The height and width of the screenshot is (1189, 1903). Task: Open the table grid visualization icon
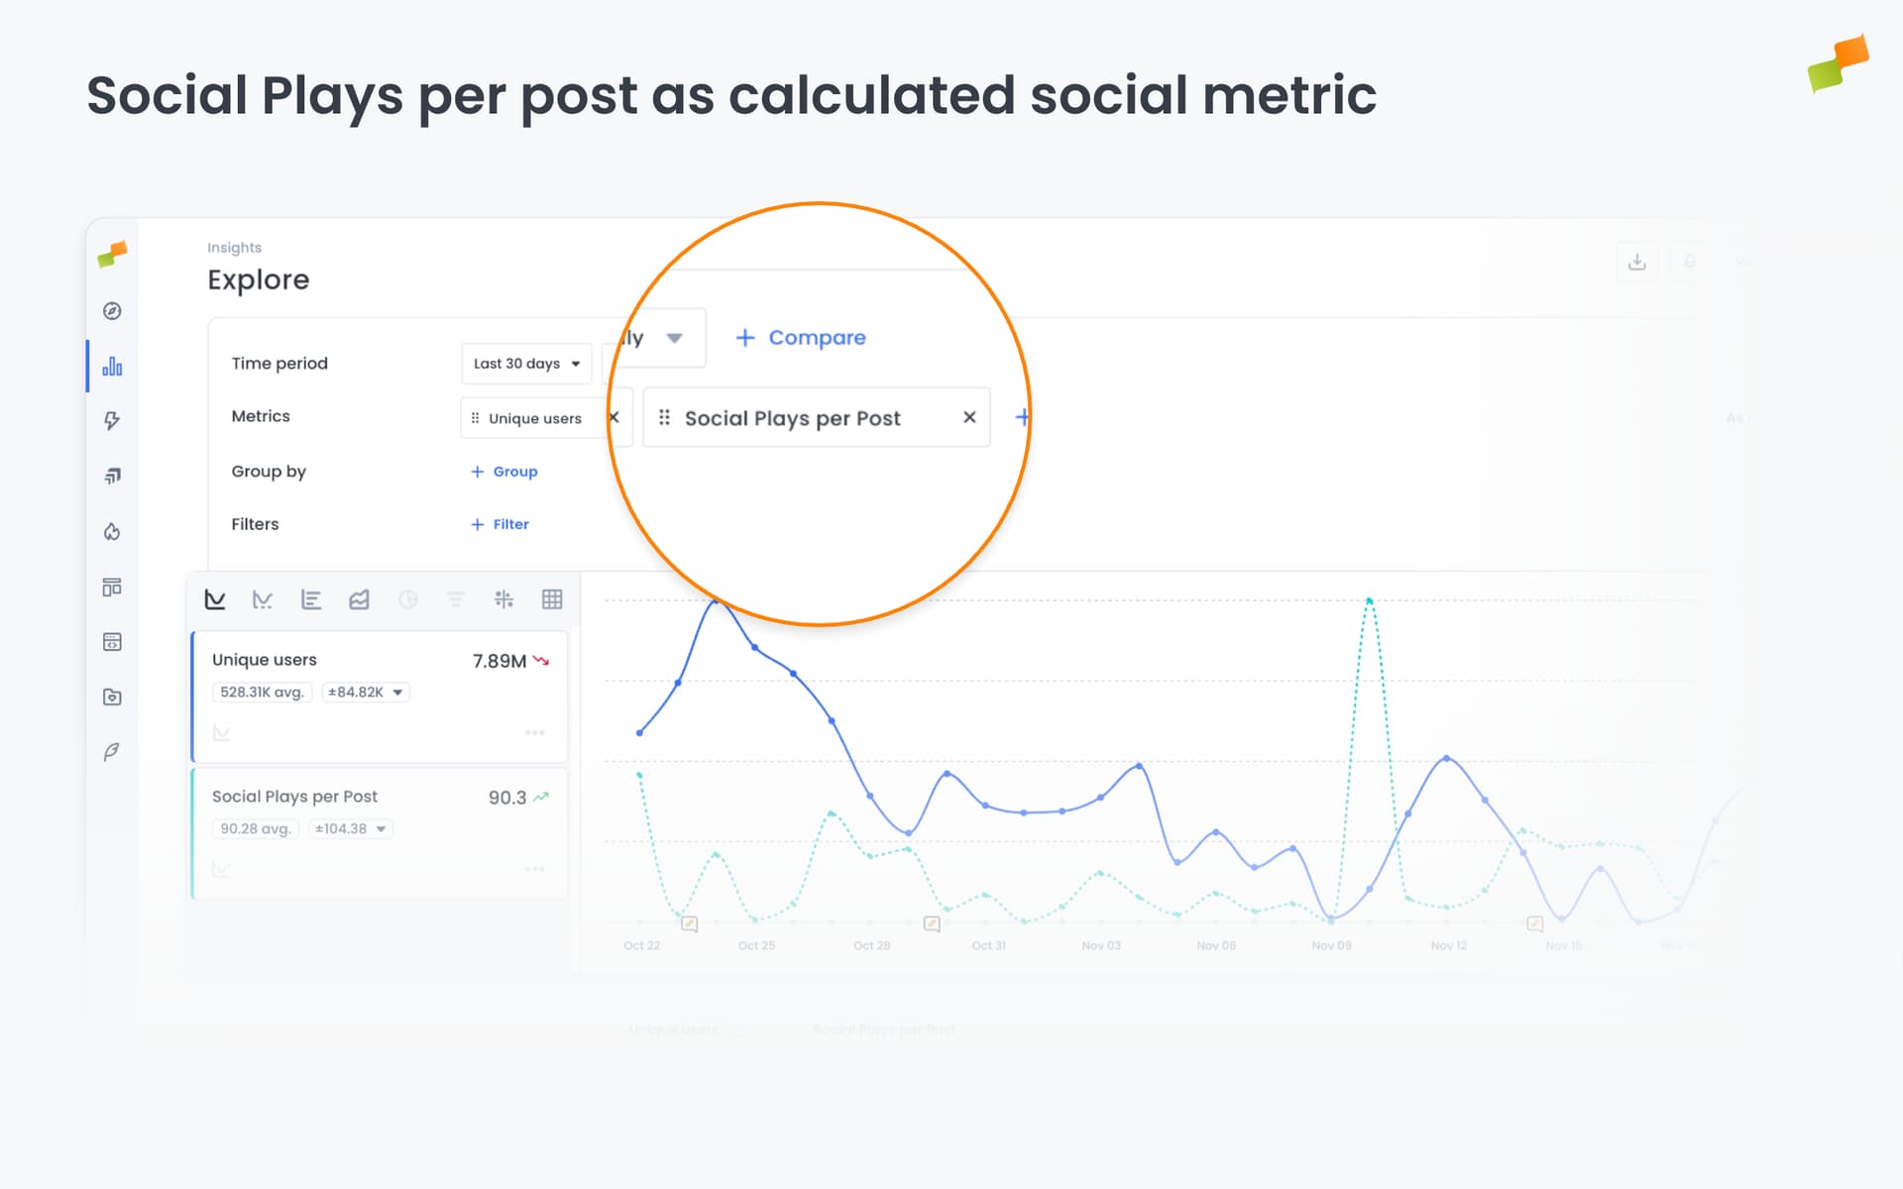[552, 599]
